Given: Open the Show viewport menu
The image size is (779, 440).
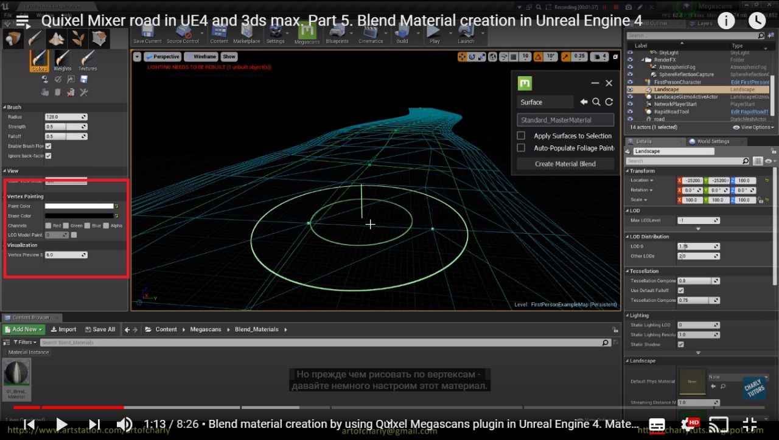Looking at the screenshot, I should (x=229, y=57).
